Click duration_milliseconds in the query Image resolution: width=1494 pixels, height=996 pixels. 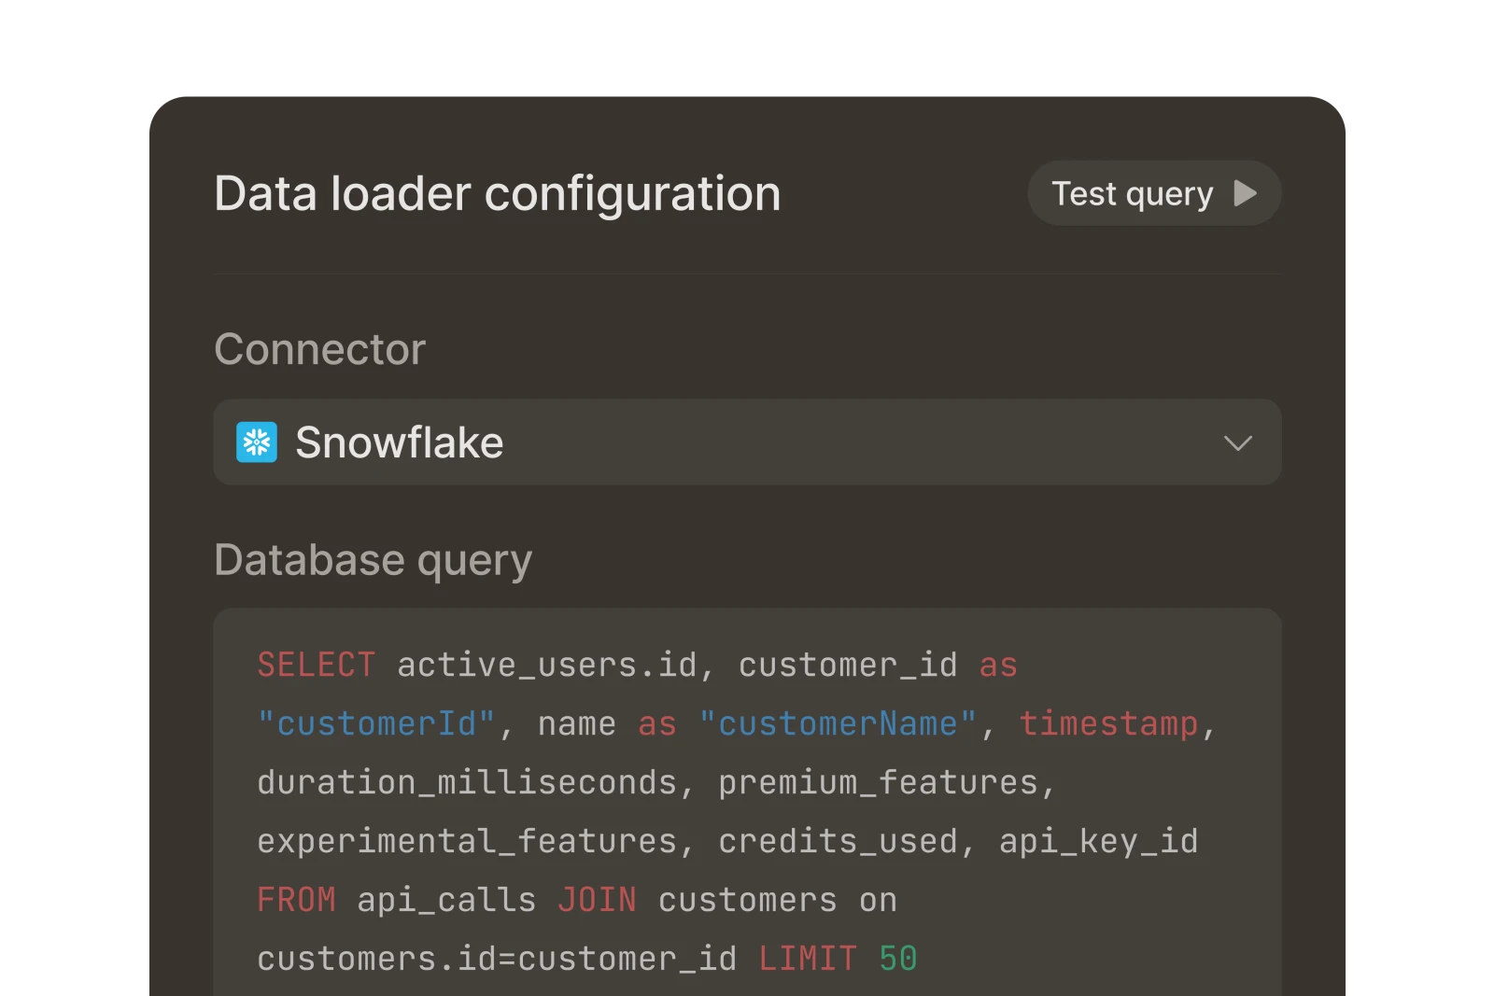(x=467, y=782)
